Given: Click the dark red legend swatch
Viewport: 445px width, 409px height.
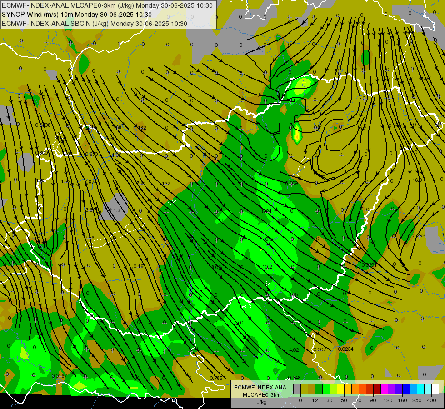Looking at the screenshot, I should tap(377, 389).
